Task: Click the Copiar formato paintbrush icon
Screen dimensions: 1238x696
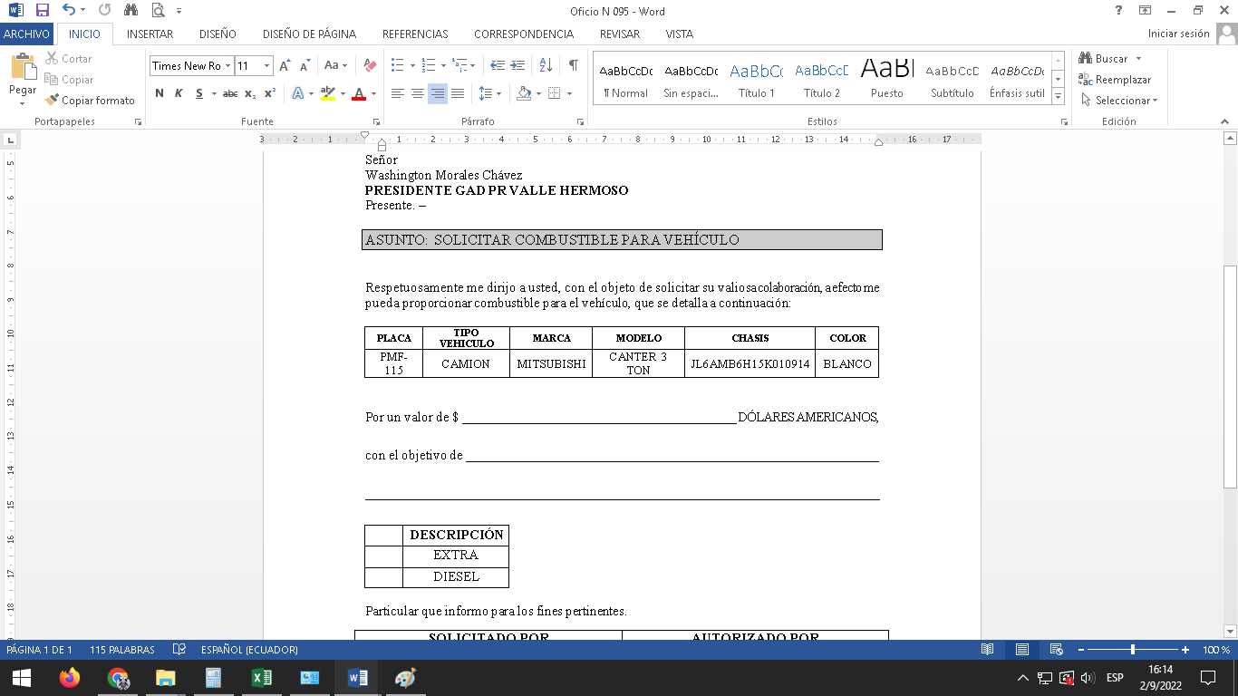Action: (53, 101)
